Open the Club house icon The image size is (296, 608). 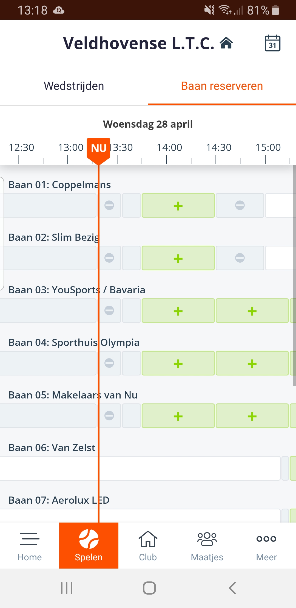tap(148, 539)
